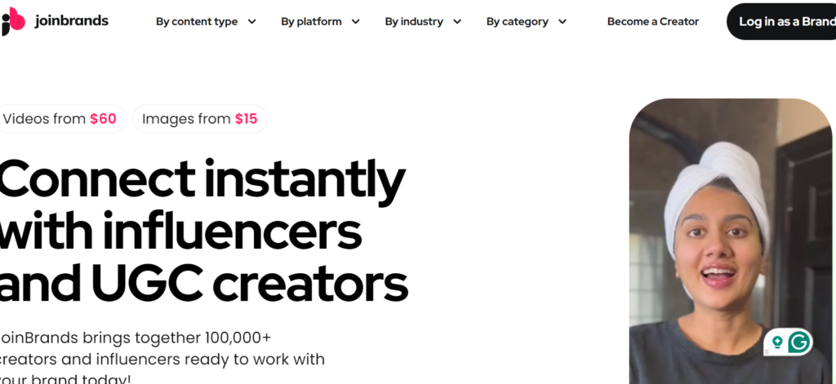
Task: Expand the chevron beside By content type
Action: 252,22
